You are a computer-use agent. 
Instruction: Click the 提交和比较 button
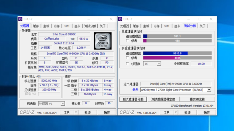tap(197, 99)
